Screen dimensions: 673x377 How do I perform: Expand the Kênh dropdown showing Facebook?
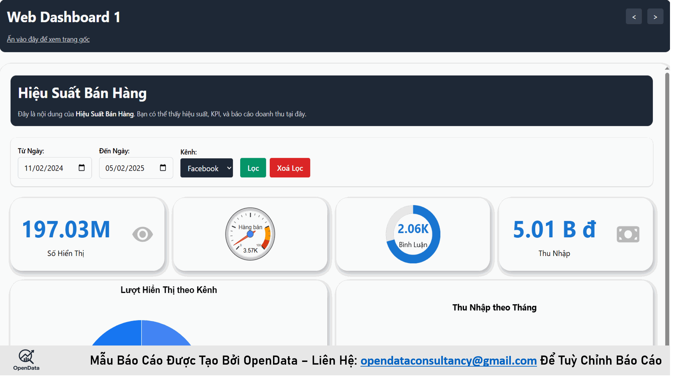coord(206,168)
